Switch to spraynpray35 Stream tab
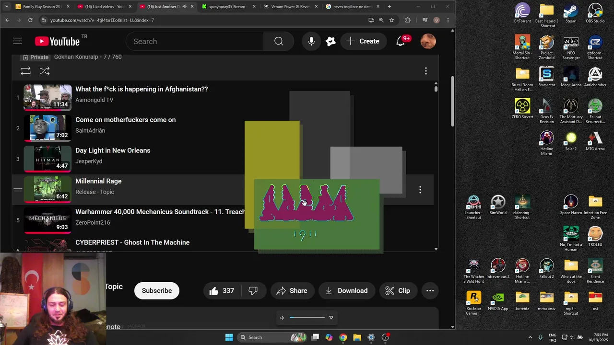The height and width of the screenshot is (345, 614). coord(228,7)
